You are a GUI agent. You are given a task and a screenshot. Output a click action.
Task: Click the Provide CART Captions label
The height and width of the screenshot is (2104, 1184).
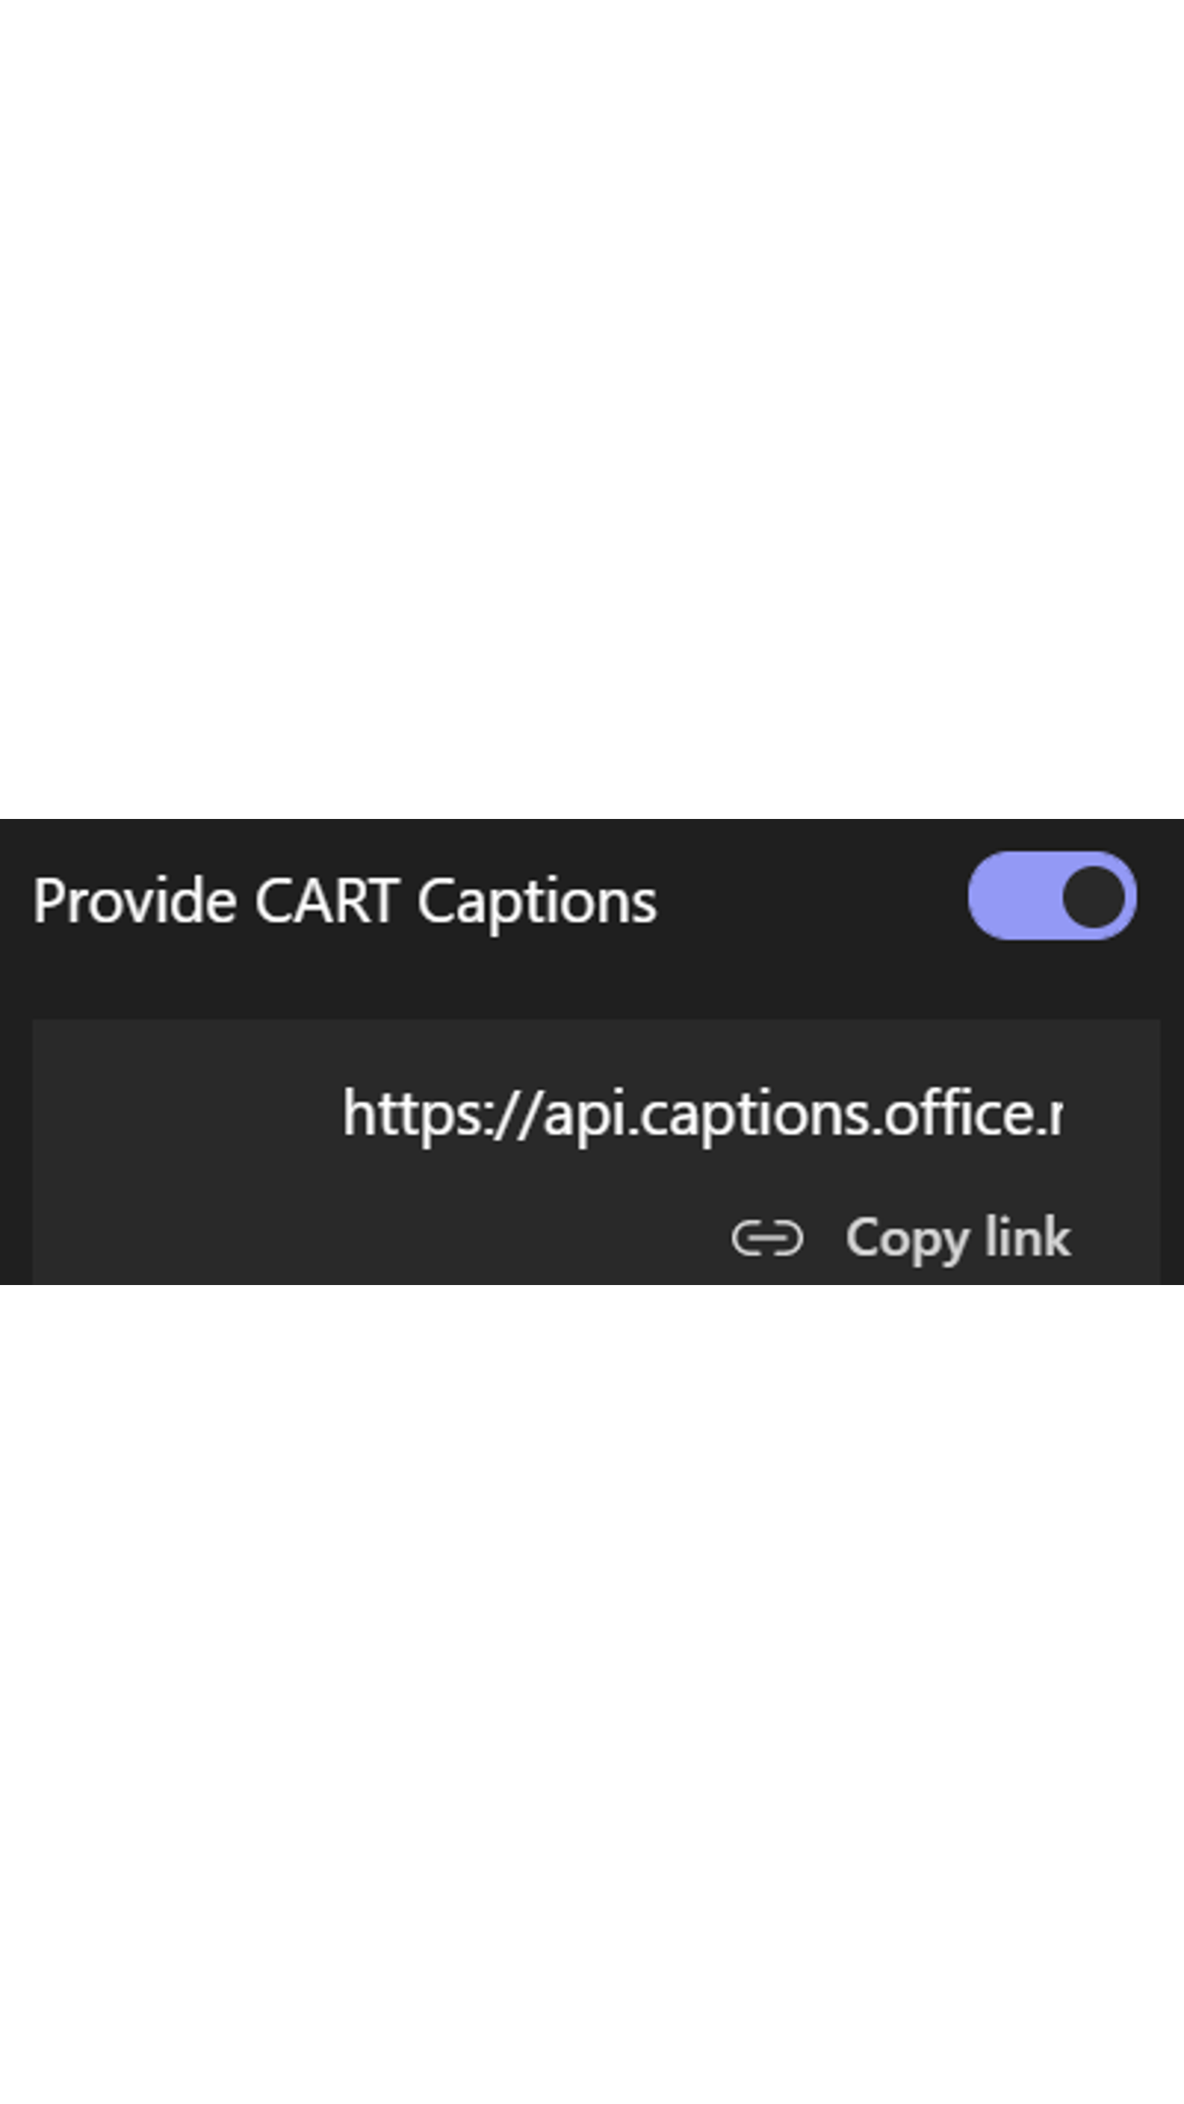[345, 901]
